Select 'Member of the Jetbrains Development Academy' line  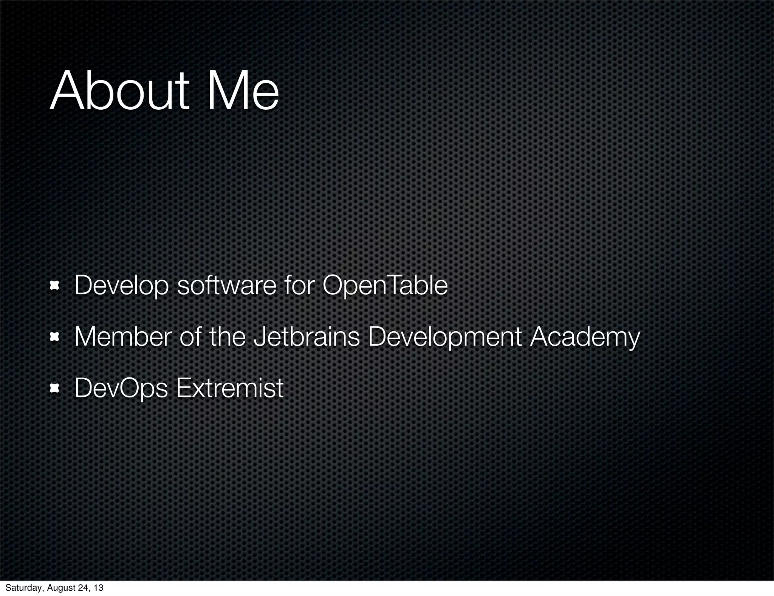point(357,337)
